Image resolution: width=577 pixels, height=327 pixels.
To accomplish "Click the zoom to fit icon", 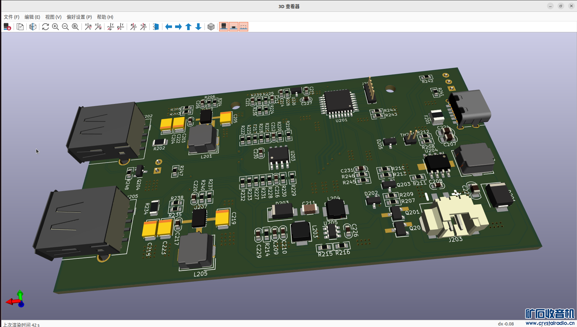I will click(x=75, y=27).
